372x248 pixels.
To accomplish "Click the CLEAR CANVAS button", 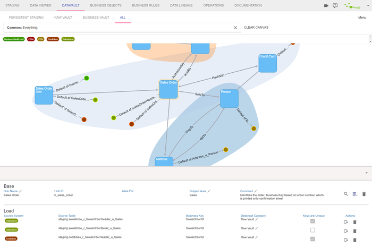I will click(256, 28).
